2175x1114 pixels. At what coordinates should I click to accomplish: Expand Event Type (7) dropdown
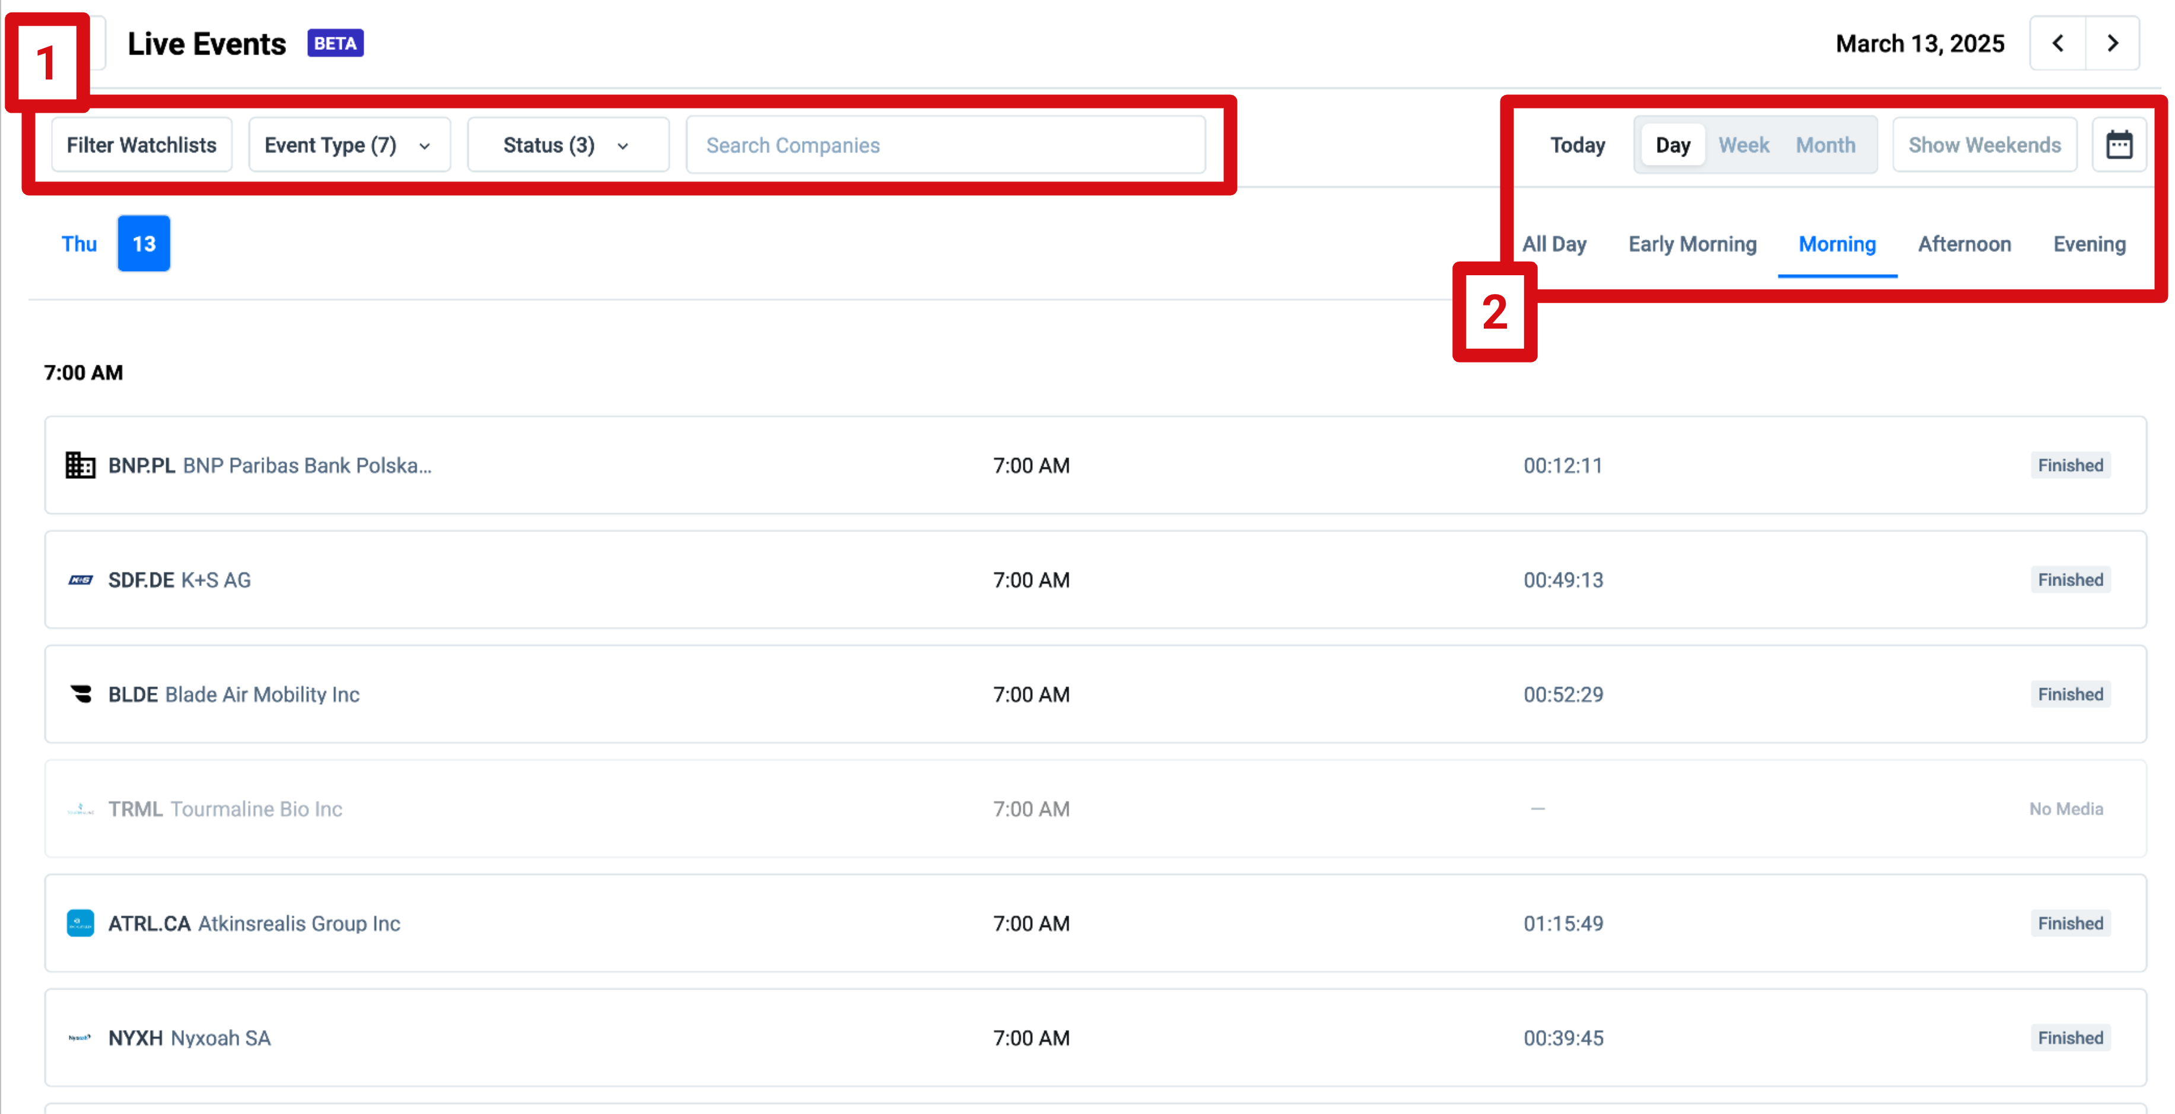tap(349, 145)
